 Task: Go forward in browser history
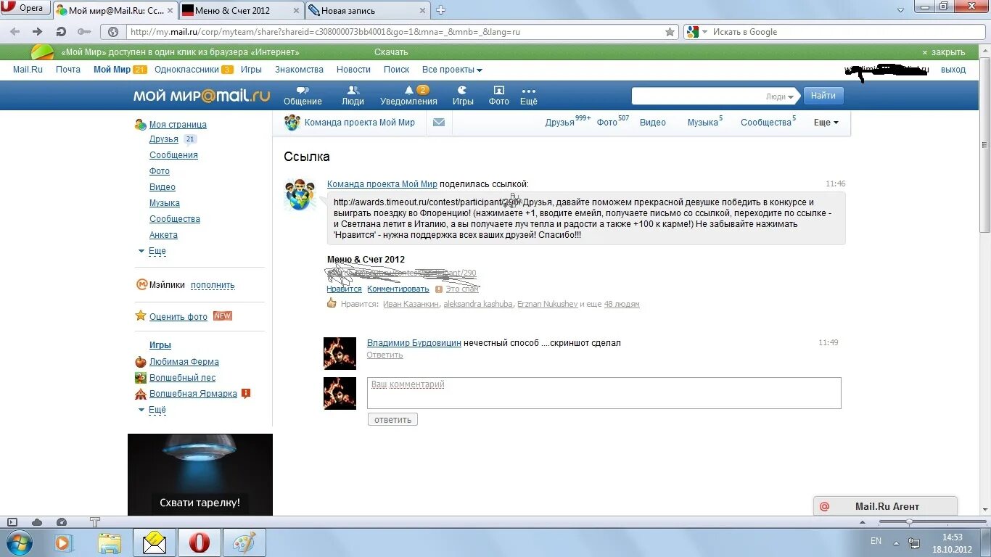(x=38, y=32)
